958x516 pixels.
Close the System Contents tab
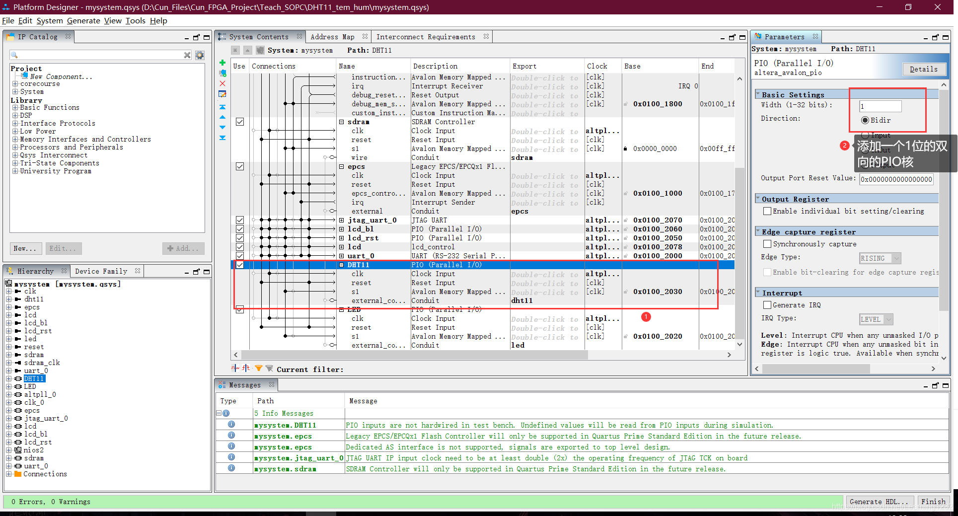pos(299,36)
